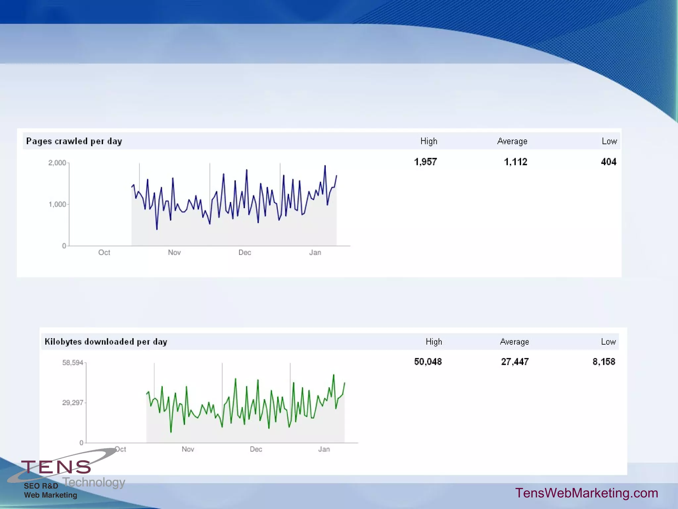Open the TensWebMarketing.com link
This screenshot has height=509, width=678.
click(x=587, y=493)
